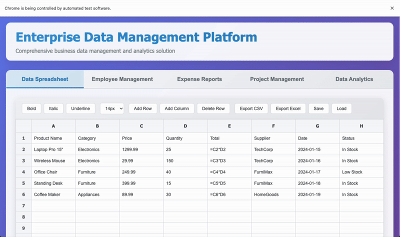Click the =C4*D4 formula cell
The width and height of the screenshot is (400, 237).
[x=229, y=172]
